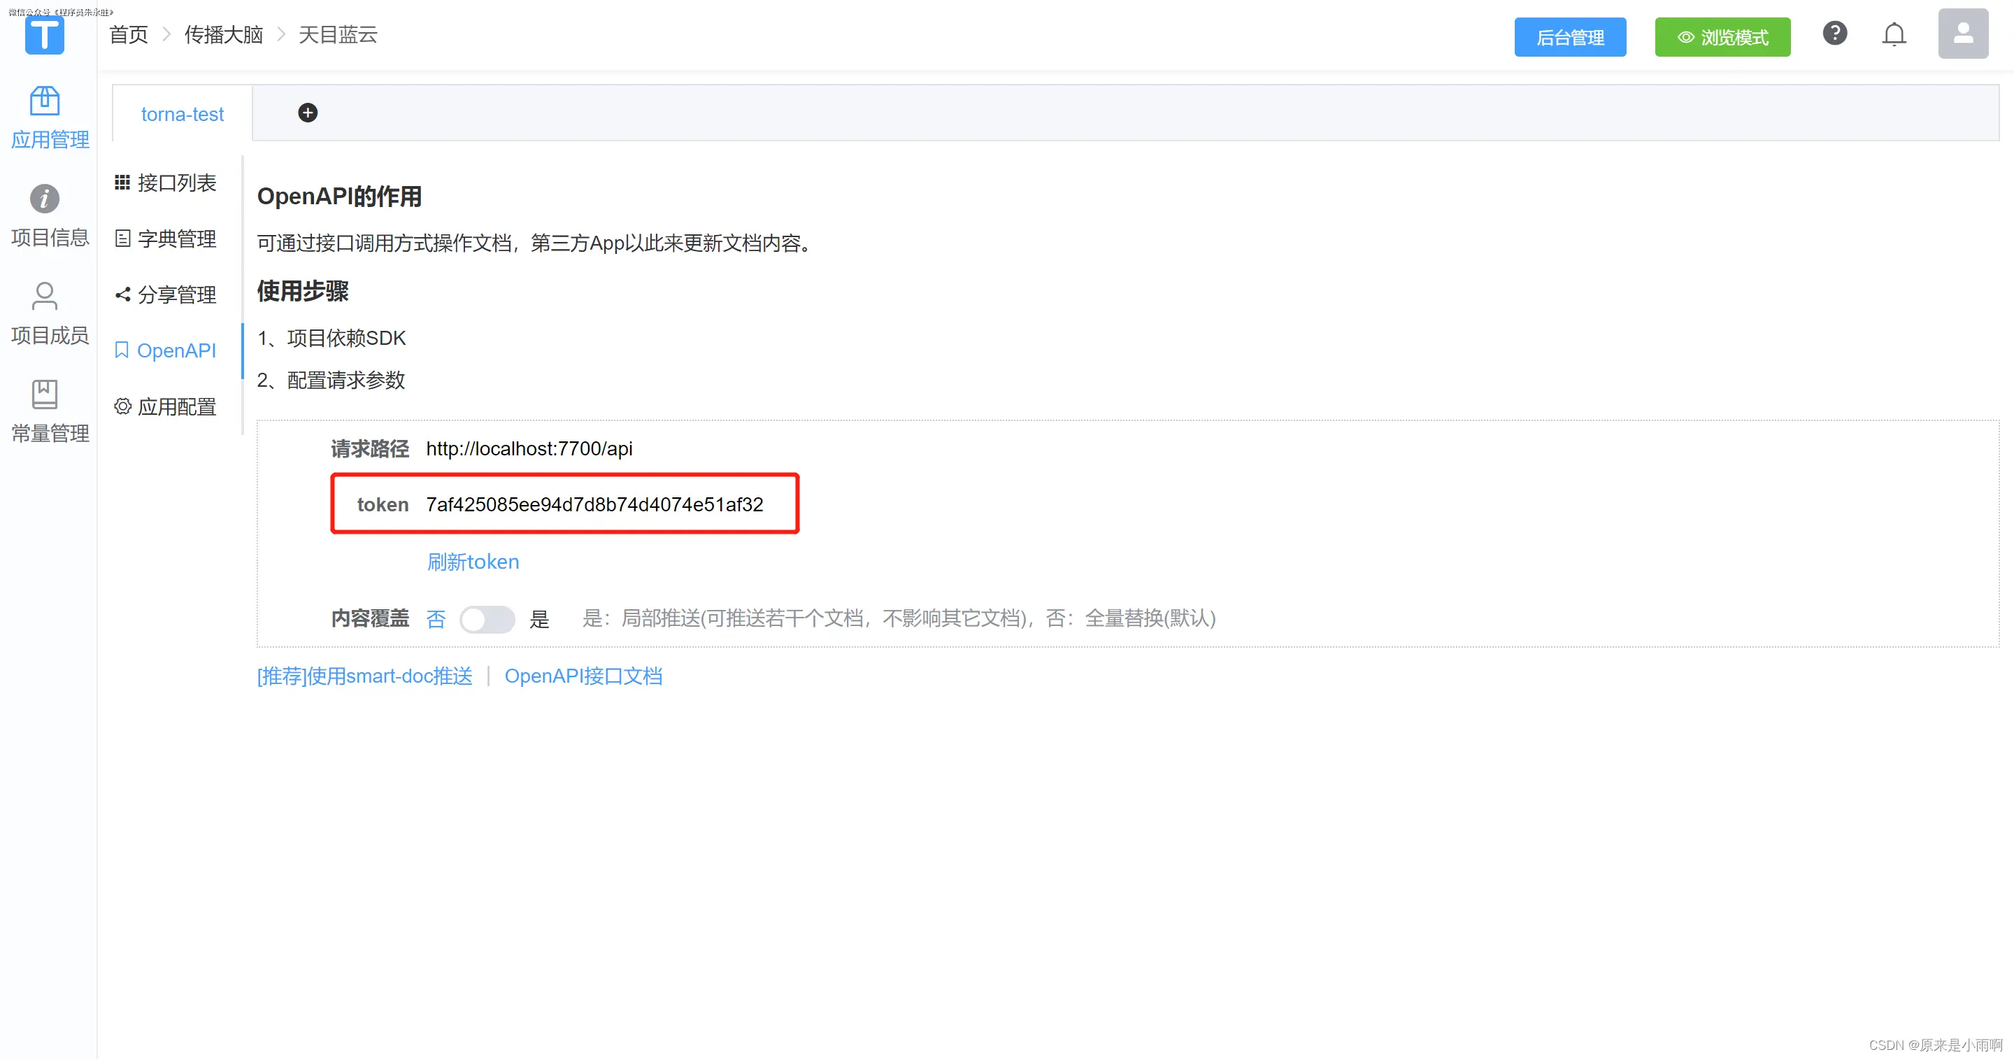Image resolution: width=2014 pixels, height=1059 pixels.
Task: Switch to torna-test tab
Action: 182,114
